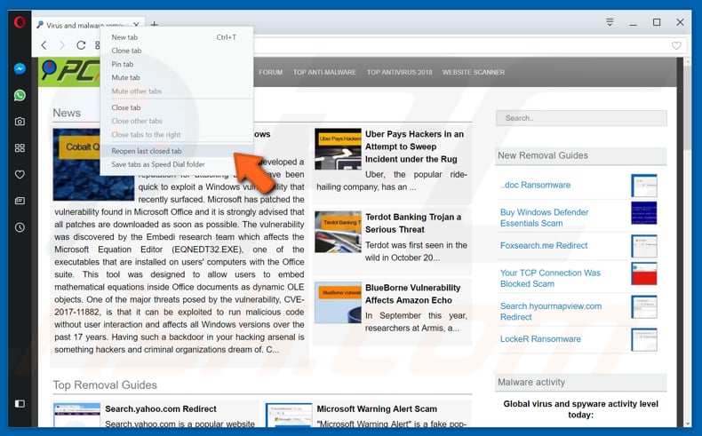Viewport: 702px width, 436px height.
Task: Open TOP ANTIVIRUS 2018 link
Action: coord(400,72)
